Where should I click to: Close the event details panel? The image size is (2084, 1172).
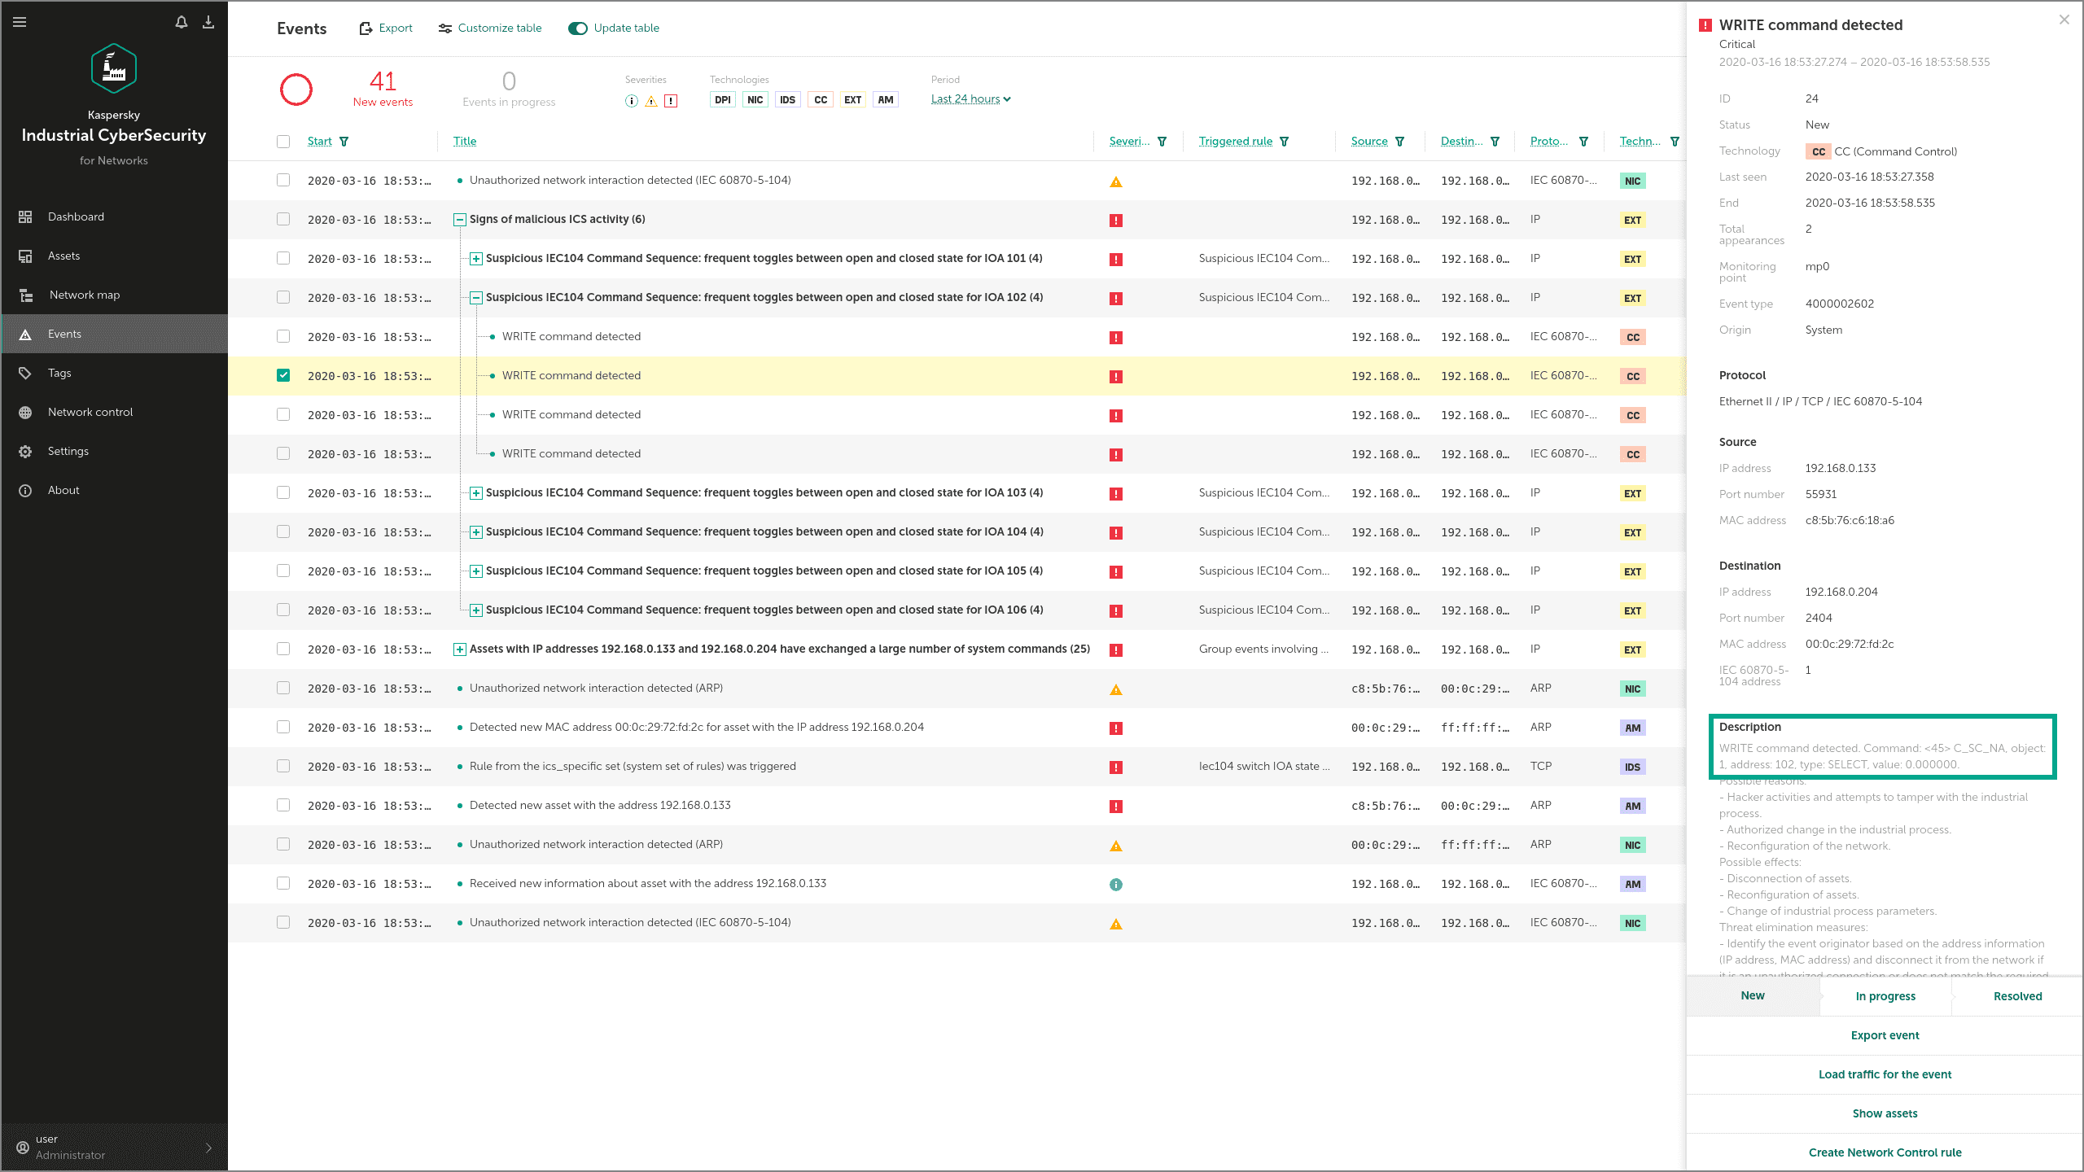coord(2064,20)
